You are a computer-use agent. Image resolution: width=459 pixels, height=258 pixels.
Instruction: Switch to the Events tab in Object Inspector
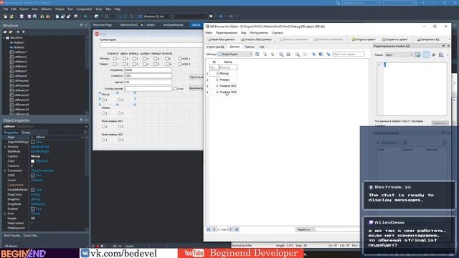(26, 133)
